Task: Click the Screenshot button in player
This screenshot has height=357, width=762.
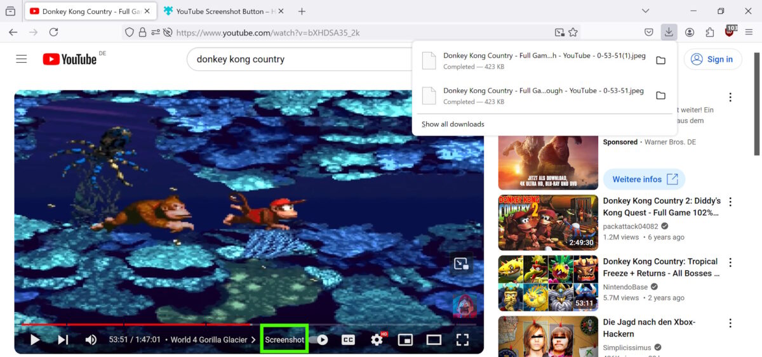Action: (x=284, y=340)
